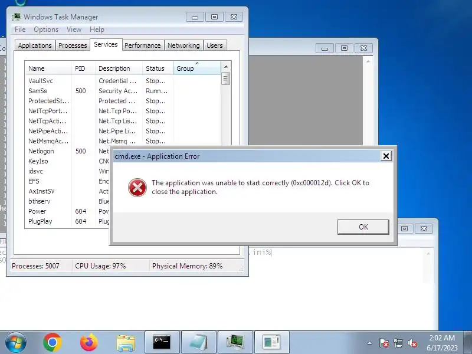Show hidden tray icons arrow
Viewport: 472px width, 354px height.
(x=370, y=343)
